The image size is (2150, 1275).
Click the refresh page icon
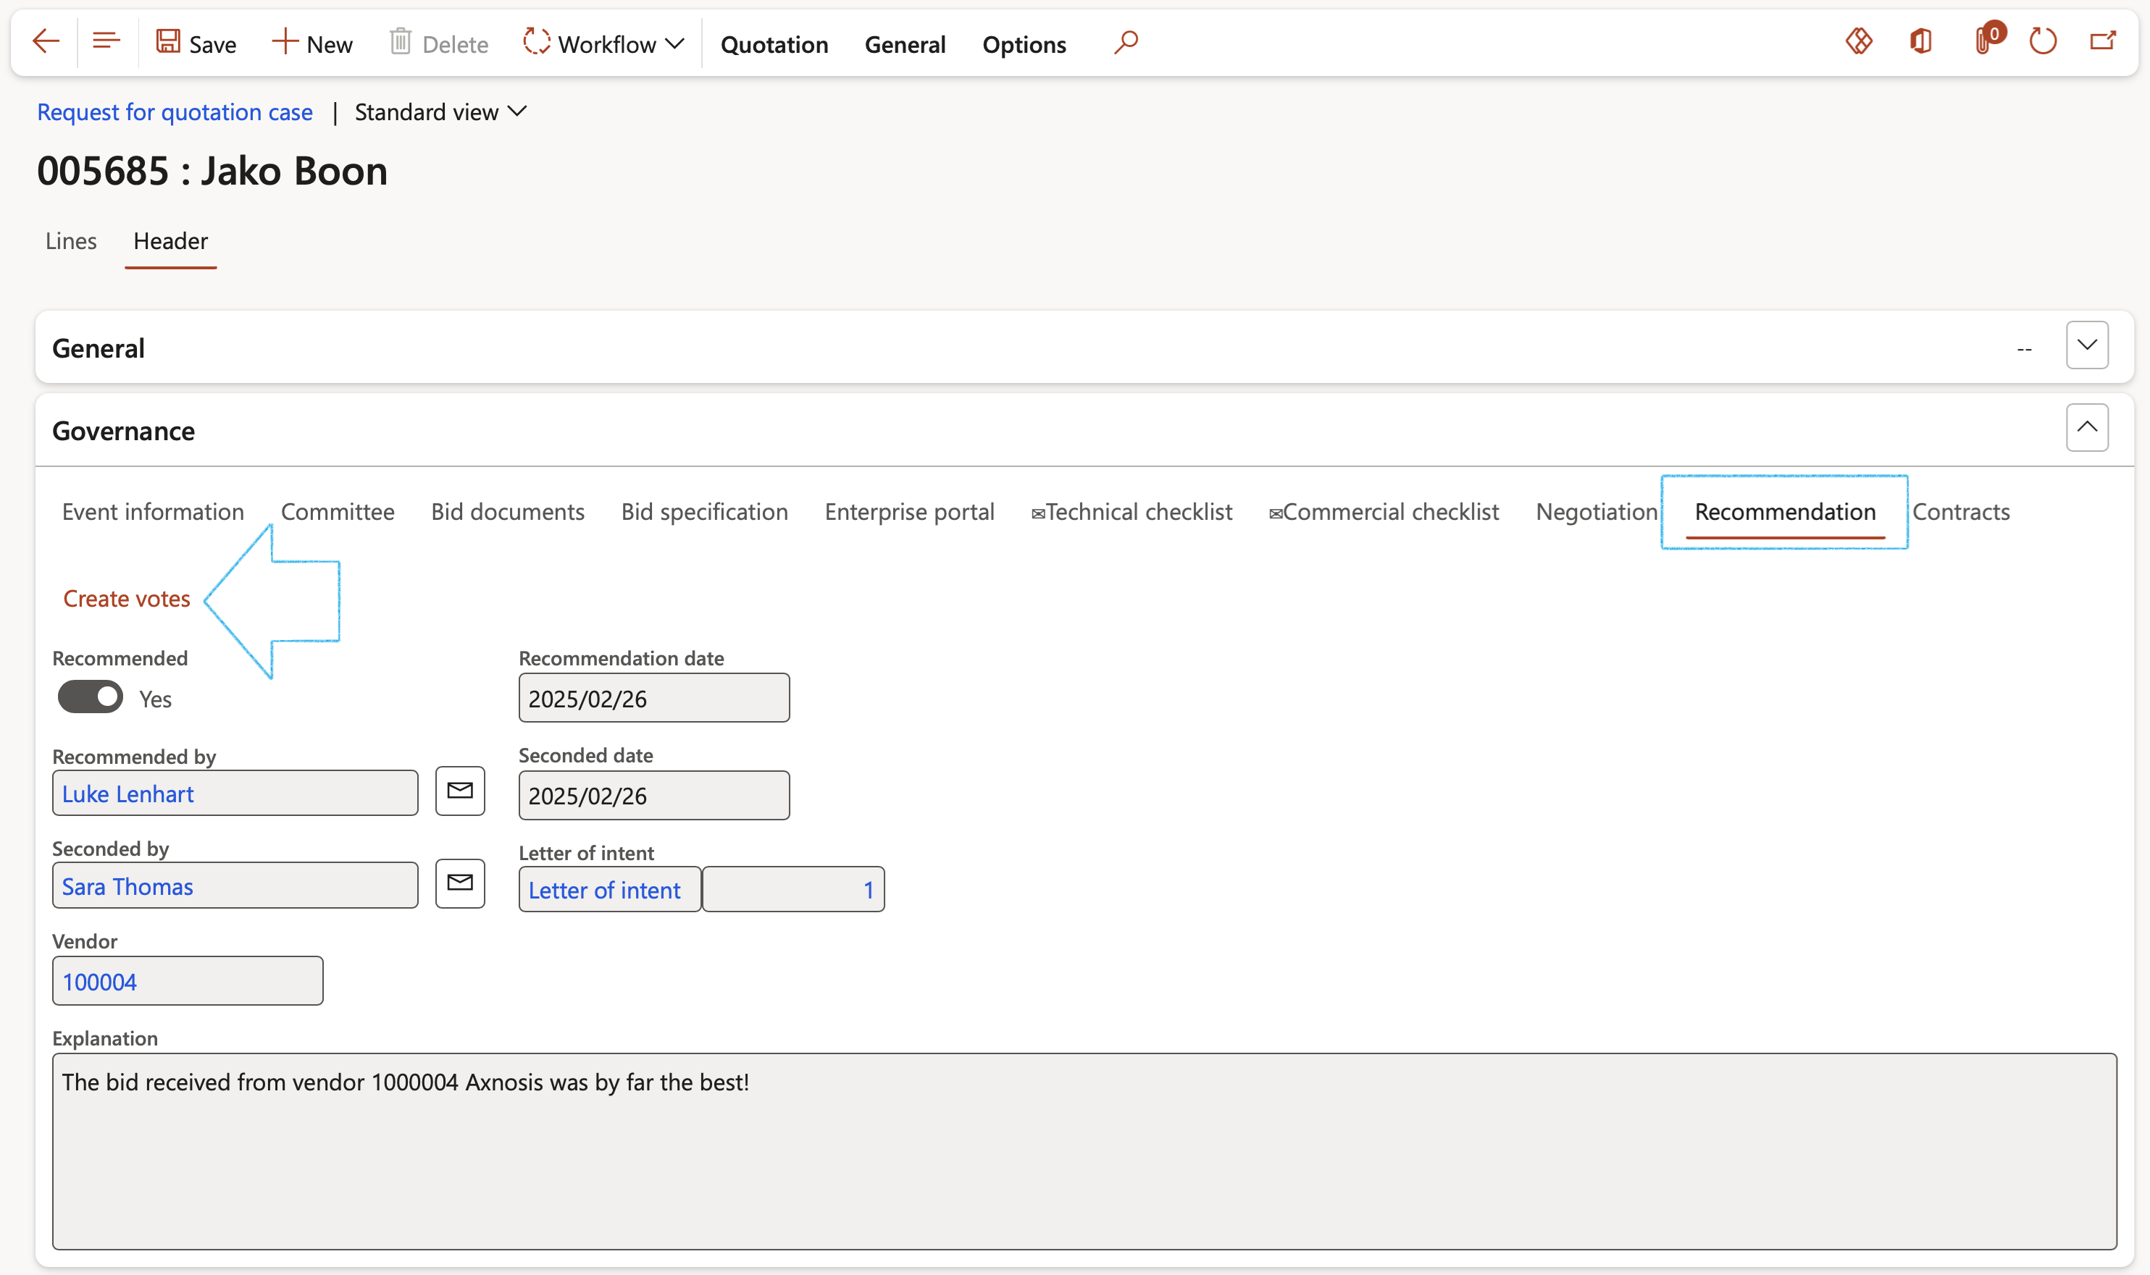[2043, 41]
